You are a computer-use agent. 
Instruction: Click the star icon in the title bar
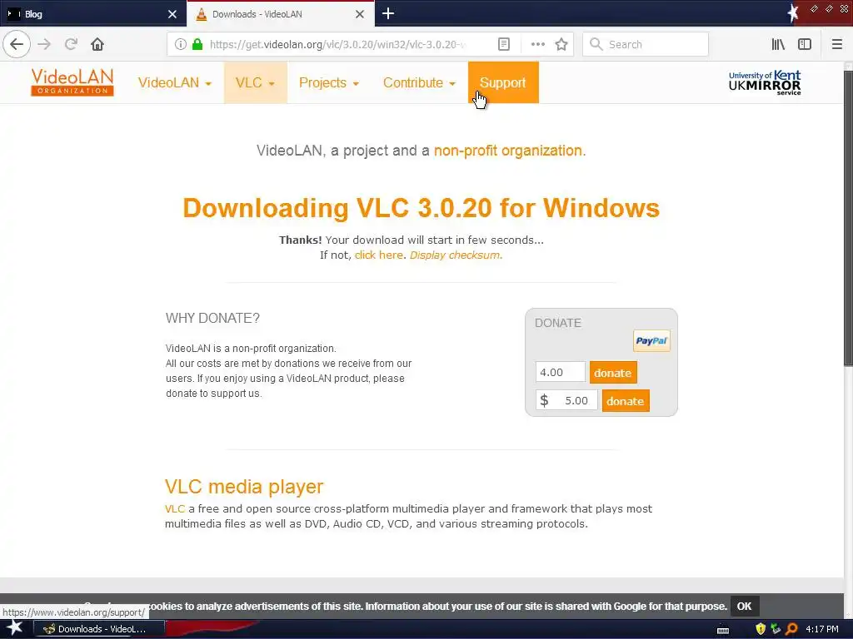(x=793, y=13)
